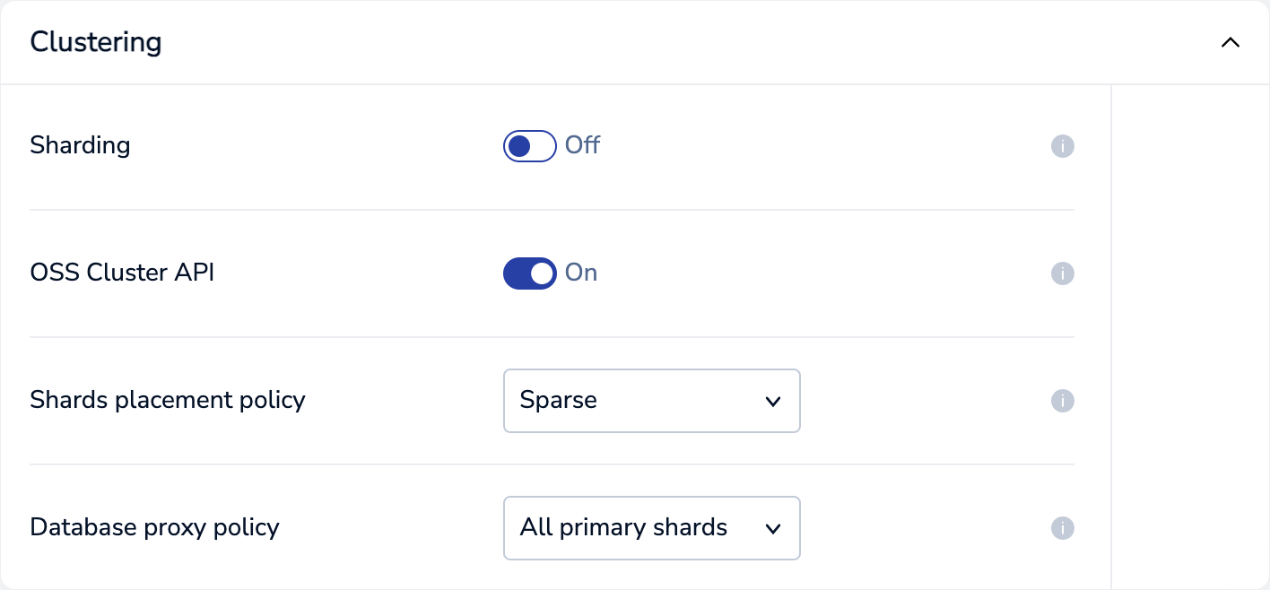Image resolution: width=1270 pixels, height=590 pixels.
Task: Click the On status text beside OSS Cluster API
Action: [x=581, y=273]
